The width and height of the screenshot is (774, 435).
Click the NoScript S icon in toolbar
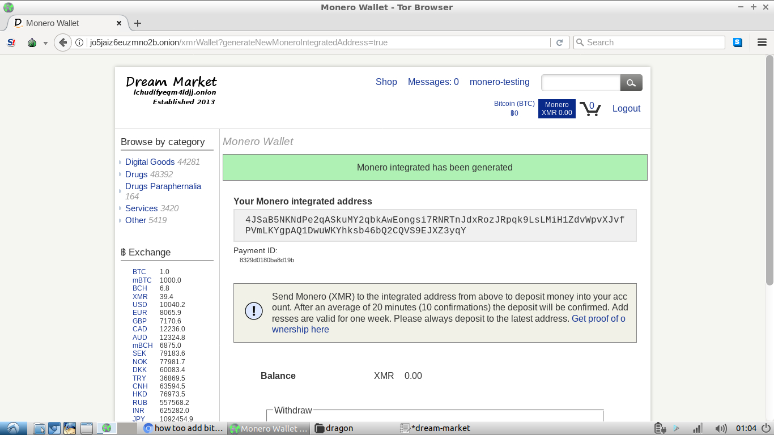pos(11,42)
